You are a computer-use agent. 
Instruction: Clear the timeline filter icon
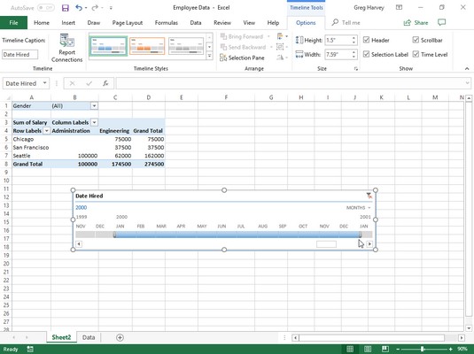pos(369,196)
